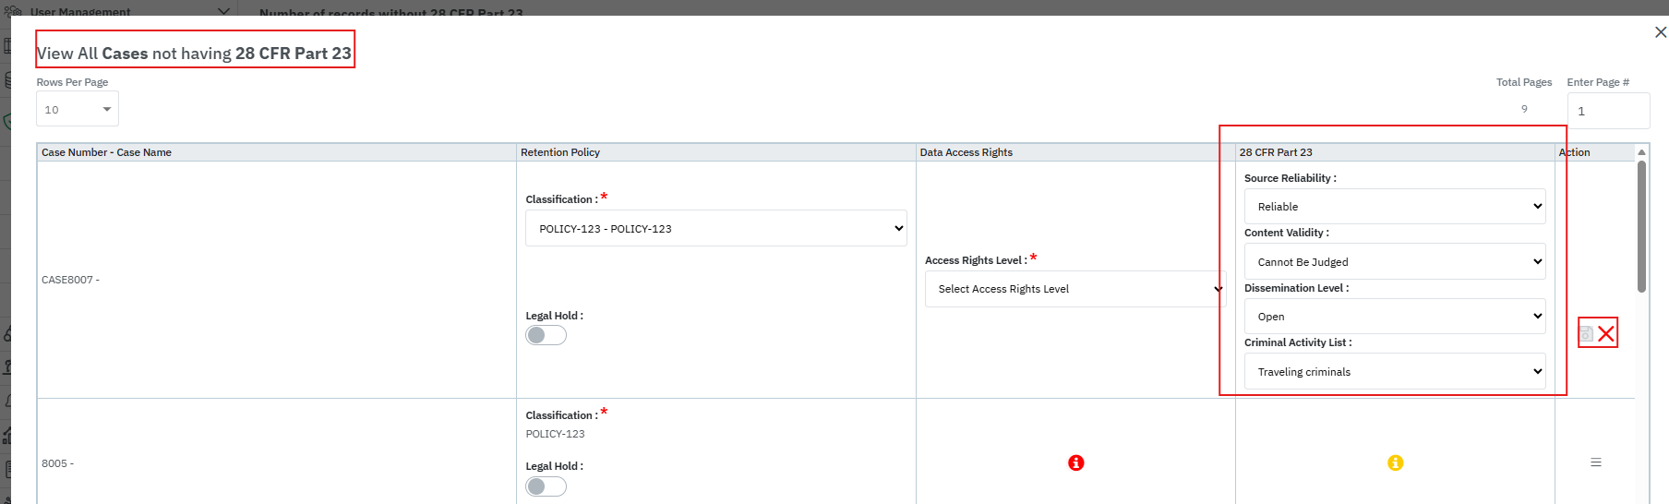Click the Enter Page # input field

point(1607,111)
